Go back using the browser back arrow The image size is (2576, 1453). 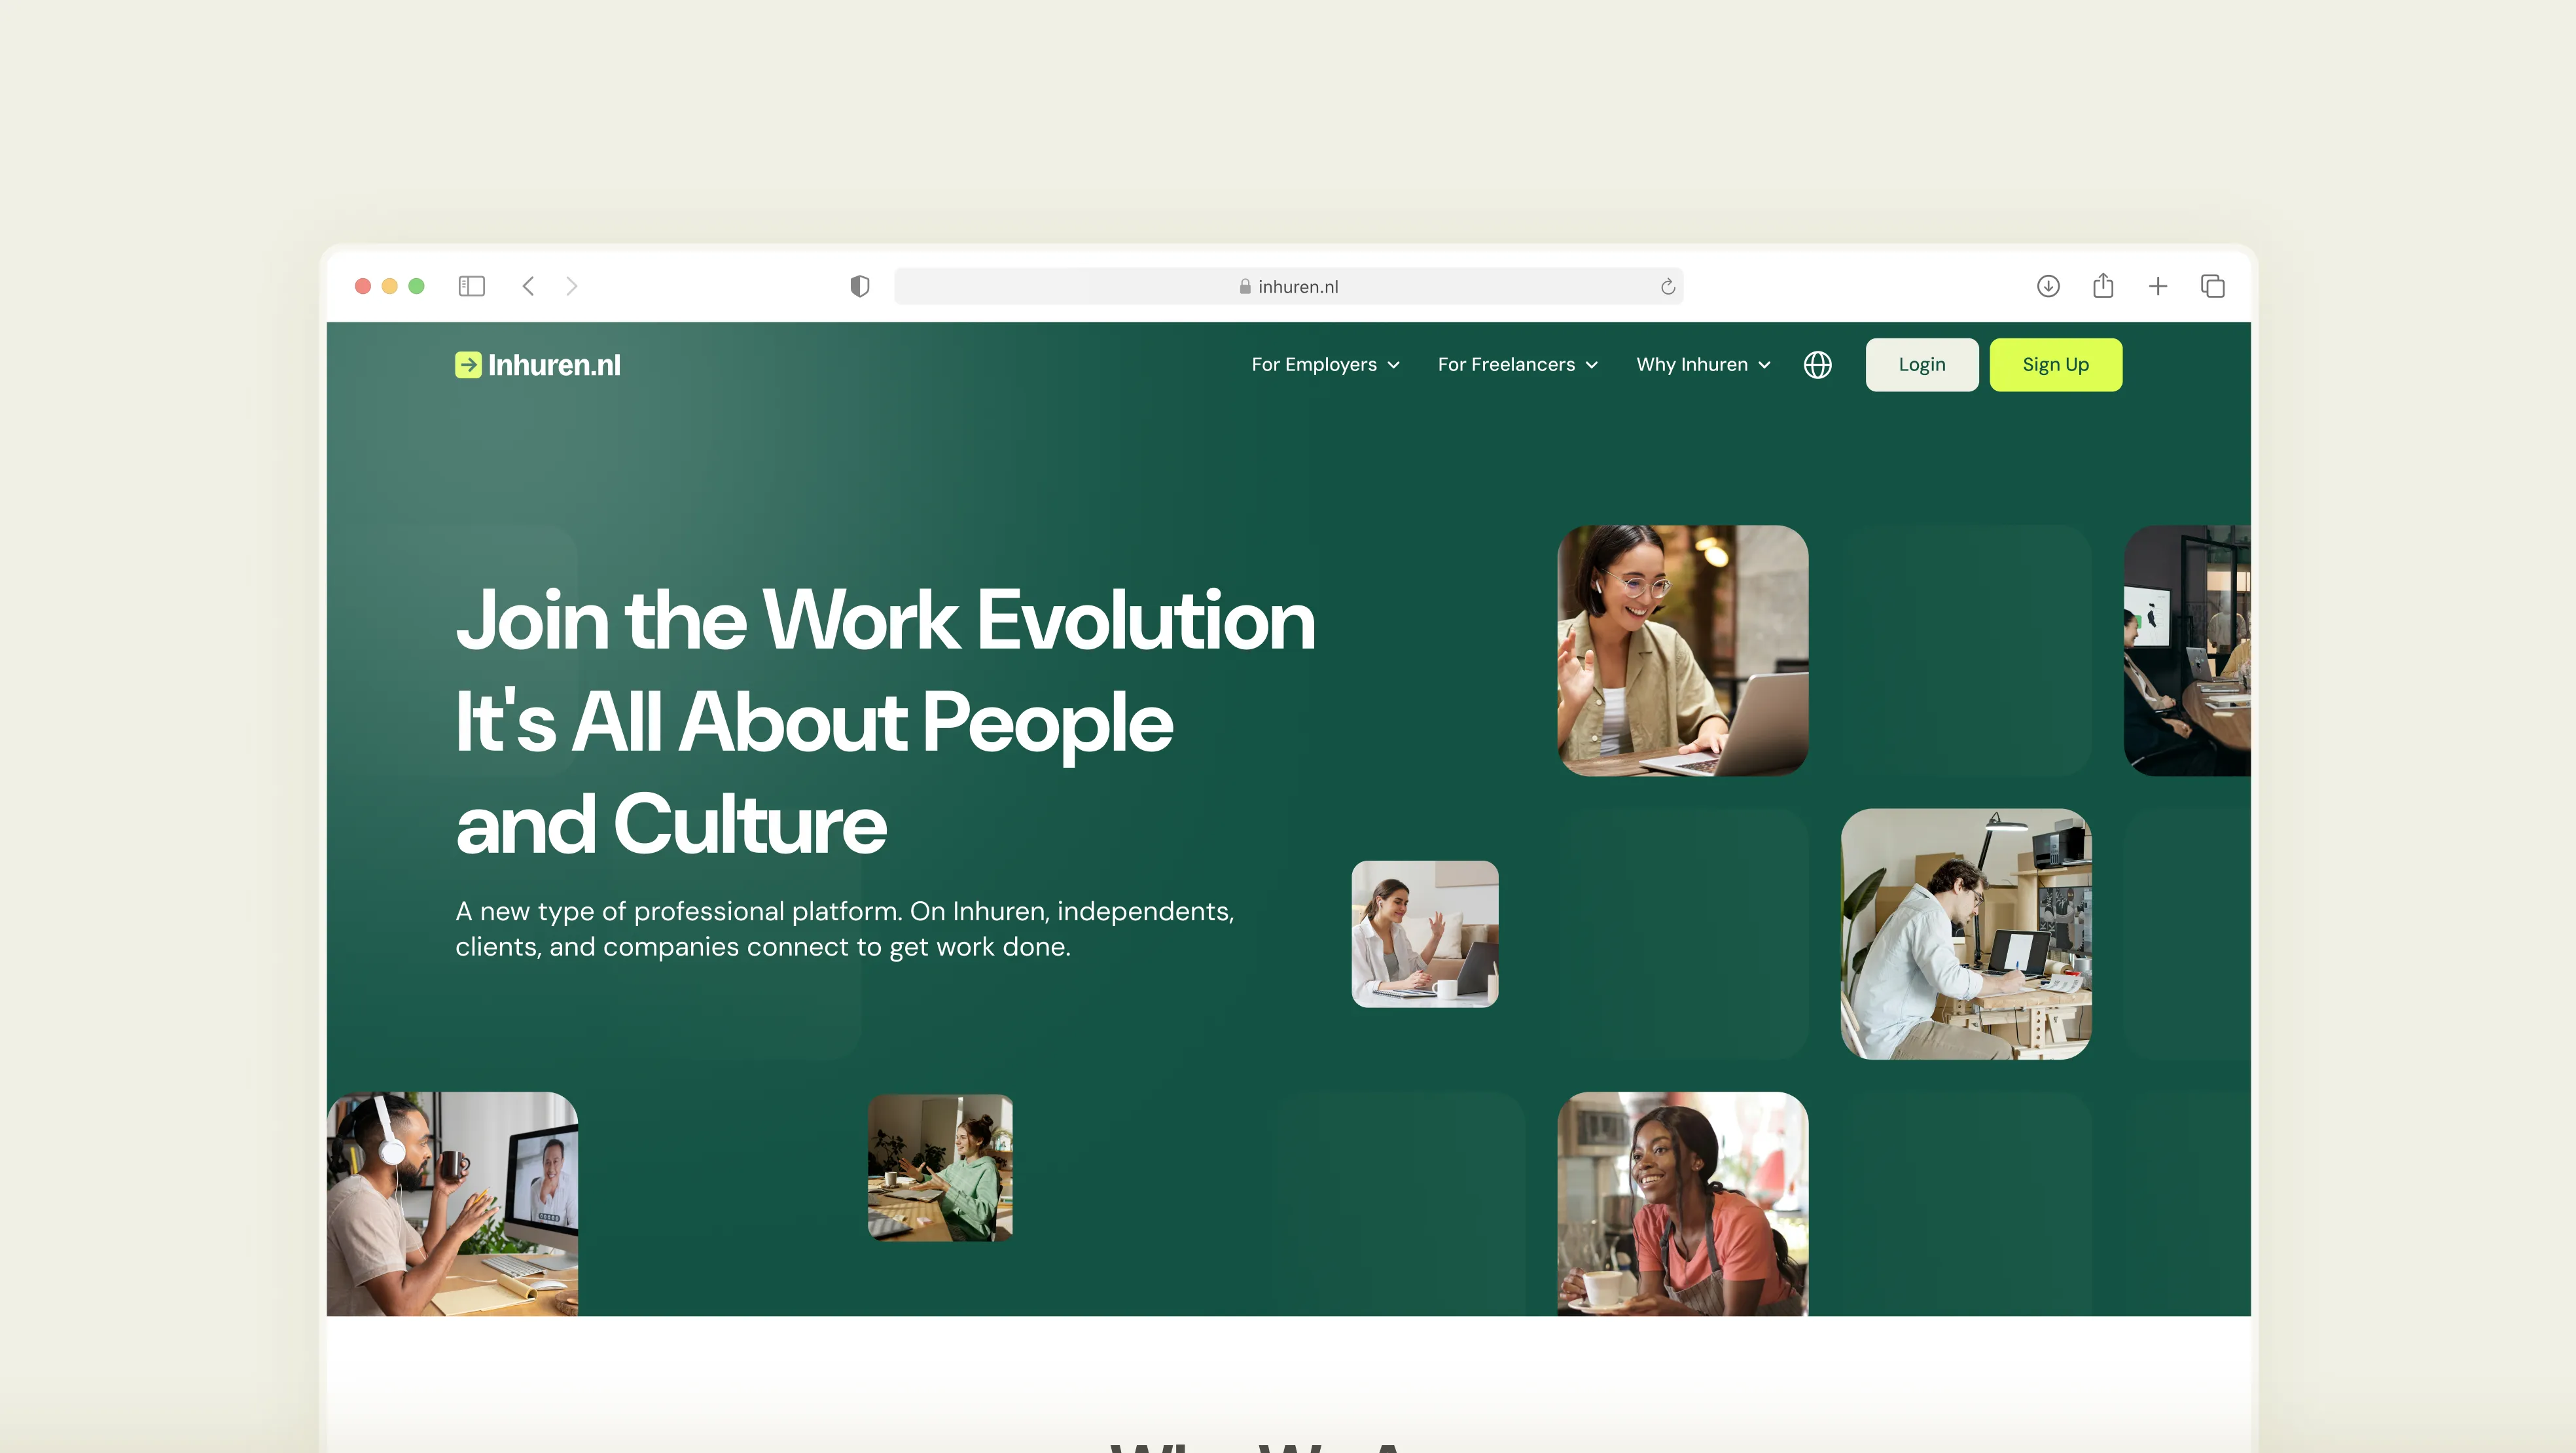click(528, 286)
